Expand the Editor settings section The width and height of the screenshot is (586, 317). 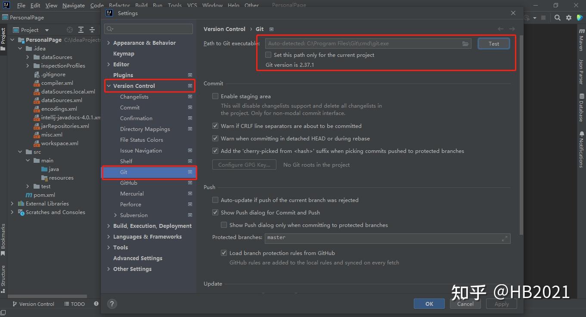(x=109, y=64)
